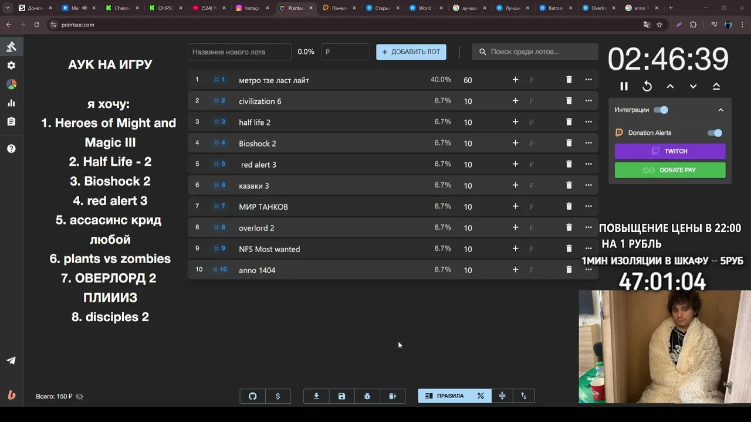The width and height of the screenshot is (751, 422).
Task: Click the dollar sign support button
Action: [x=278, y=396]
